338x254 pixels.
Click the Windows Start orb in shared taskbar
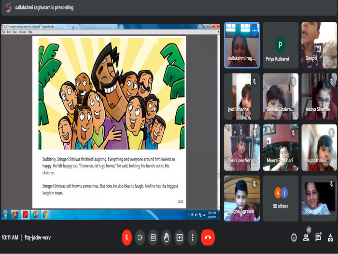5,215
